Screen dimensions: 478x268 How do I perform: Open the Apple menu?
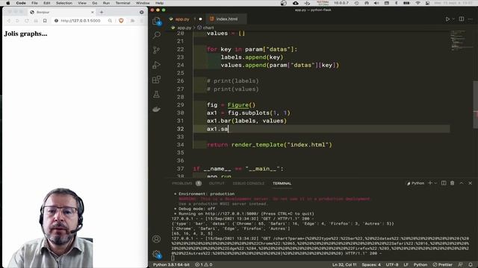pos(8,3)
